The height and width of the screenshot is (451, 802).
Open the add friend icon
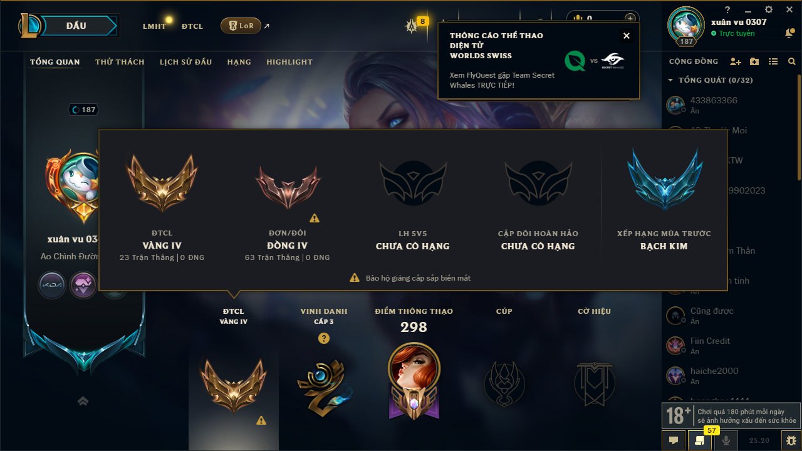[736, 61]
